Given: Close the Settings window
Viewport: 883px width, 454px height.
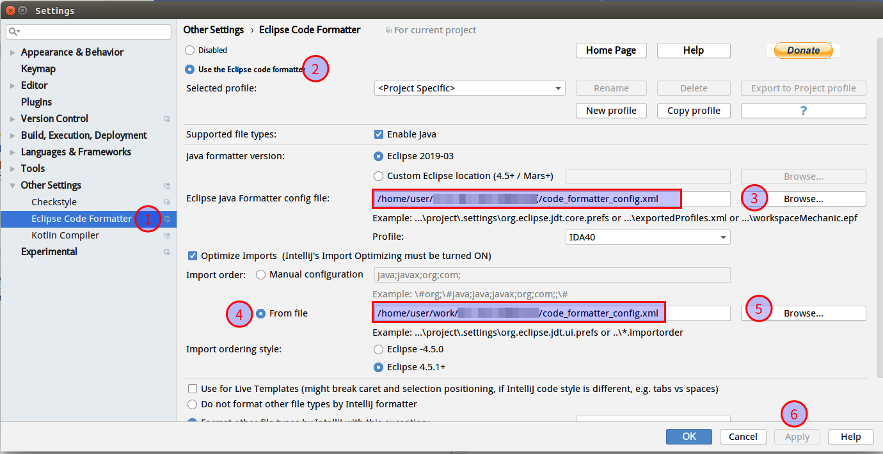Looking at the screenshot, I should [10, 10].
